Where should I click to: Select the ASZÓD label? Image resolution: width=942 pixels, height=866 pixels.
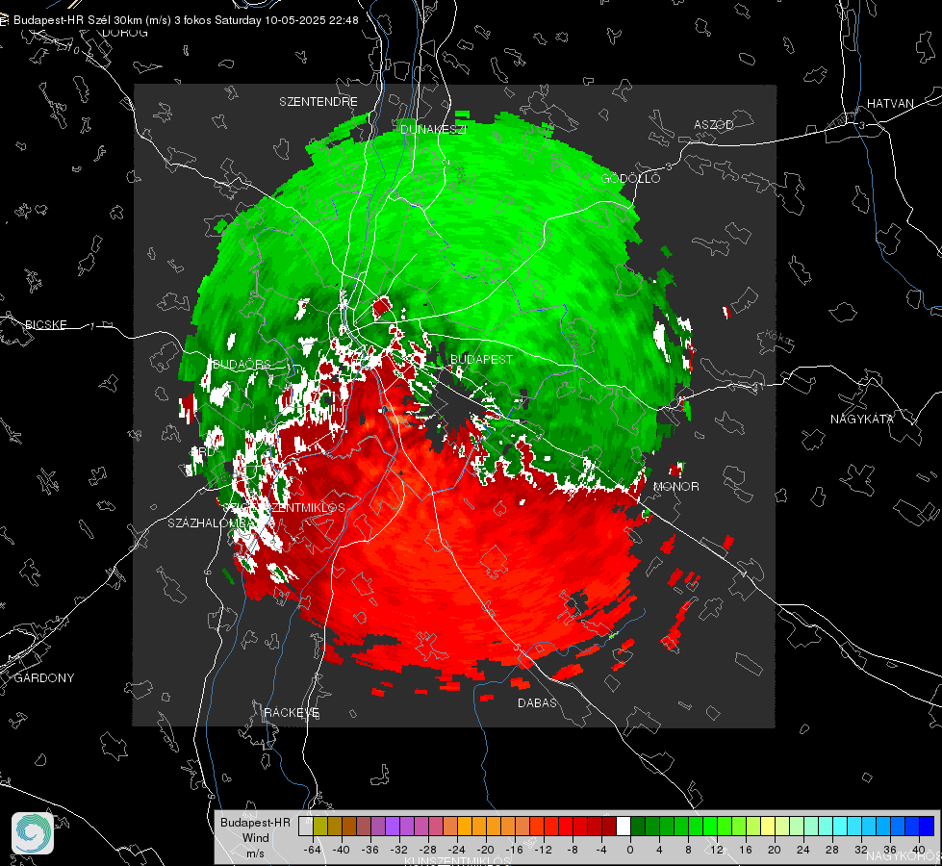[714, 124]
